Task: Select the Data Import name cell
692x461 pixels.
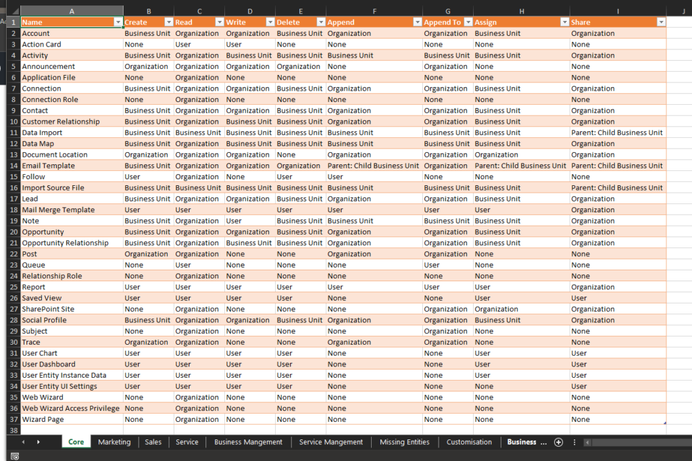Action: pyautogui.click(x=72, y=132)
